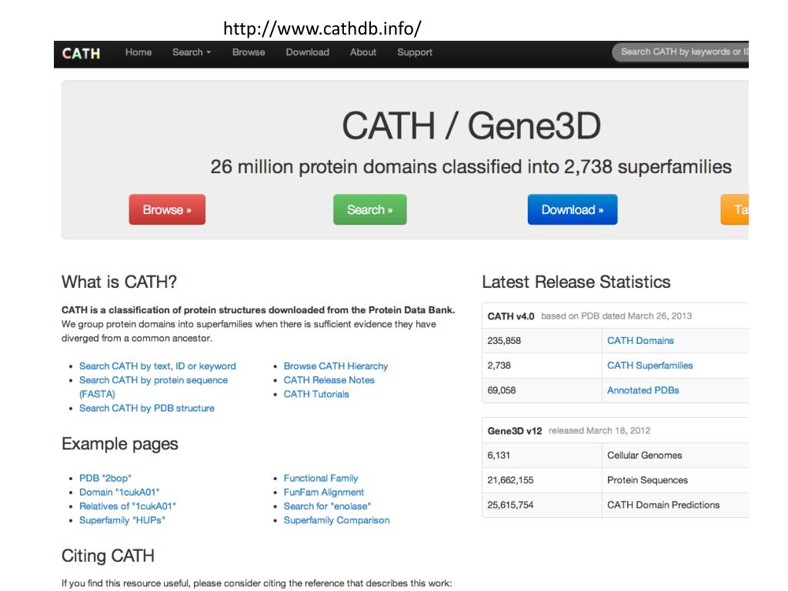Go to Browse in the navbar
The width and height of the screenshot is (788, 591).
tap(249, 52)
